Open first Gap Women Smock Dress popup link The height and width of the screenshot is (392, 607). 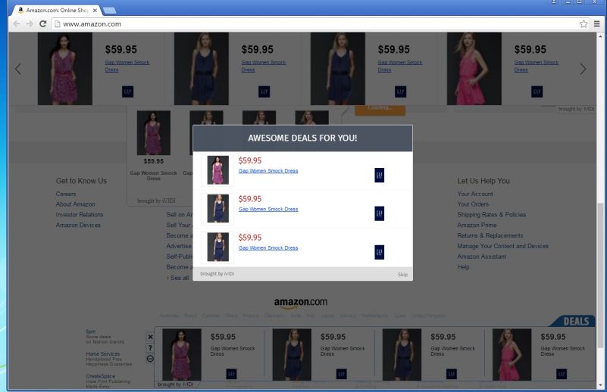[x=268, y=170]
